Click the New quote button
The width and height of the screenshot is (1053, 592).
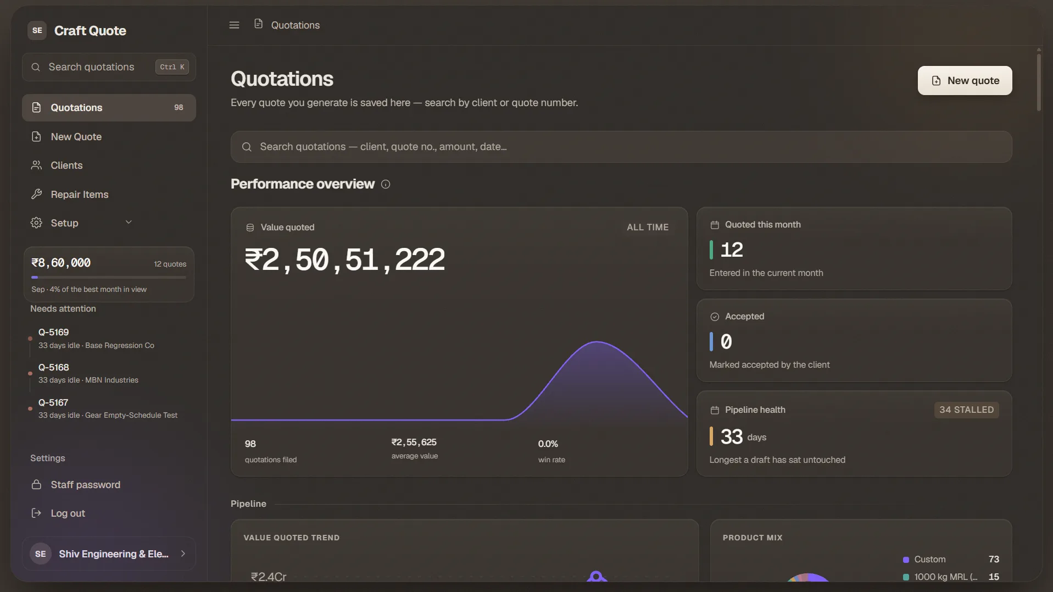click(x=965, y=81)
